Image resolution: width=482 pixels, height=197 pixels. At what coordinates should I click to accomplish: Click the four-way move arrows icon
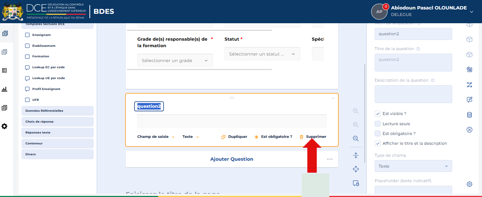[x=356, y=169]
